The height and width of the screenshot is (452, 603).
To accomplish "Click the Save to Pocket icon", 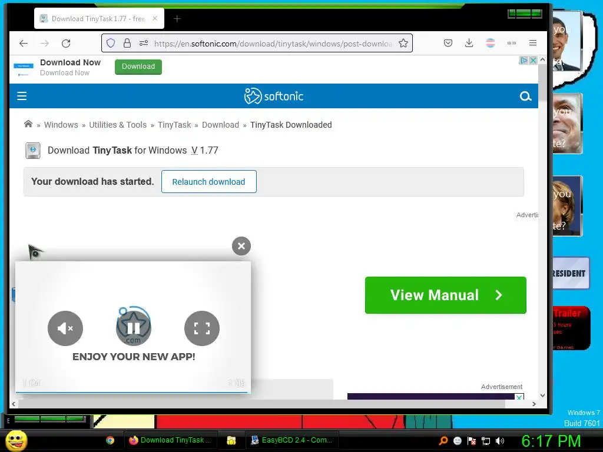I will 448,43.
